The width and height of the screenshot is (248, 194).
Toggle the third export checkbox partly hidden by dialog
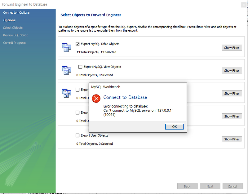tap(77, 90)
